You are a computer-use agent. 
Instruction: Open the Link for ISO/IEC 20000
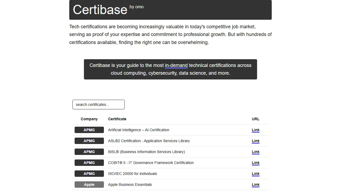[x=255, y=174]
